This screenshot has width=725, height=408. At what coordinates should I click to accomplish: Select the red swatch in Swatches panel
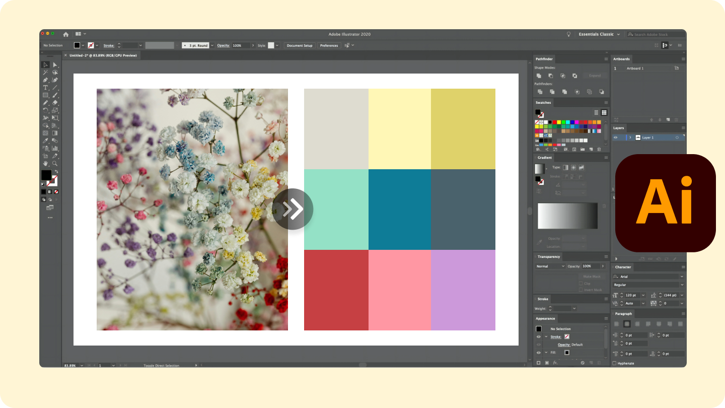(554, 121)
